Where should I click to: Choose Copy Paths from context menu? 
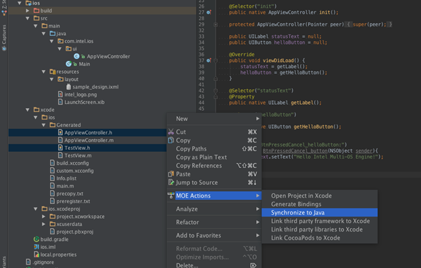[214, 149]
